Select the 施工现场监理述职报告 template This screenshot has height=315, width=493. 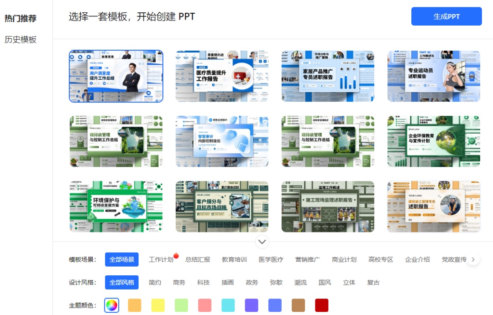[328, 207]
